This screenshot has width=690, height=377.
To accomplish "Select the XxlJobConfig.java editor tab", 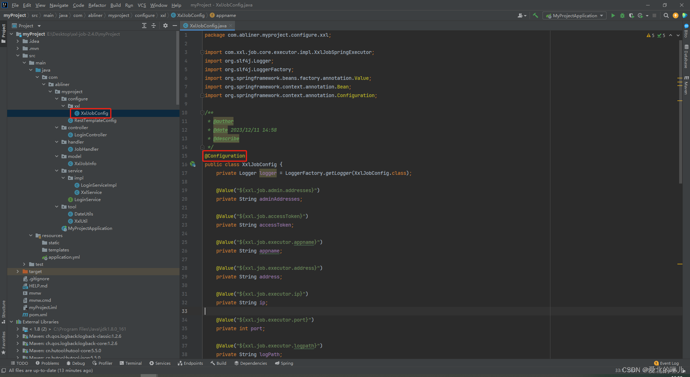I will click(x=207, y=26).
